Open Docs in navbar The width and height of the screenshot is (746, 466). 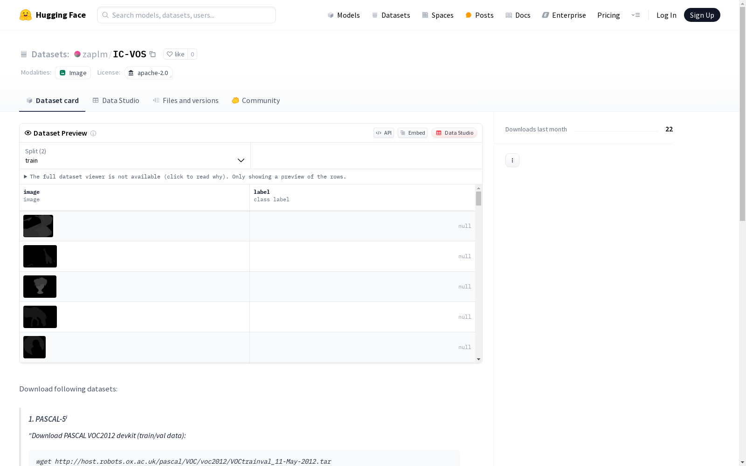click(x=518, y=15)
